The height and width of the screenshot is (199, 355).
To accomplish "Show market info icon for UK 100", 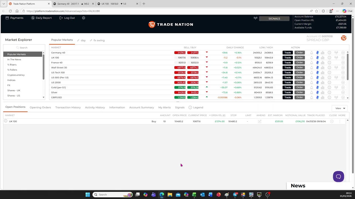I will click(x=329, y=57).
